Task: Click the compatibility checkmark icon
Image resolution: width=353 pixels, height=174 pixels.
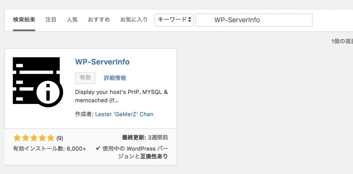Action: [98, 148]
